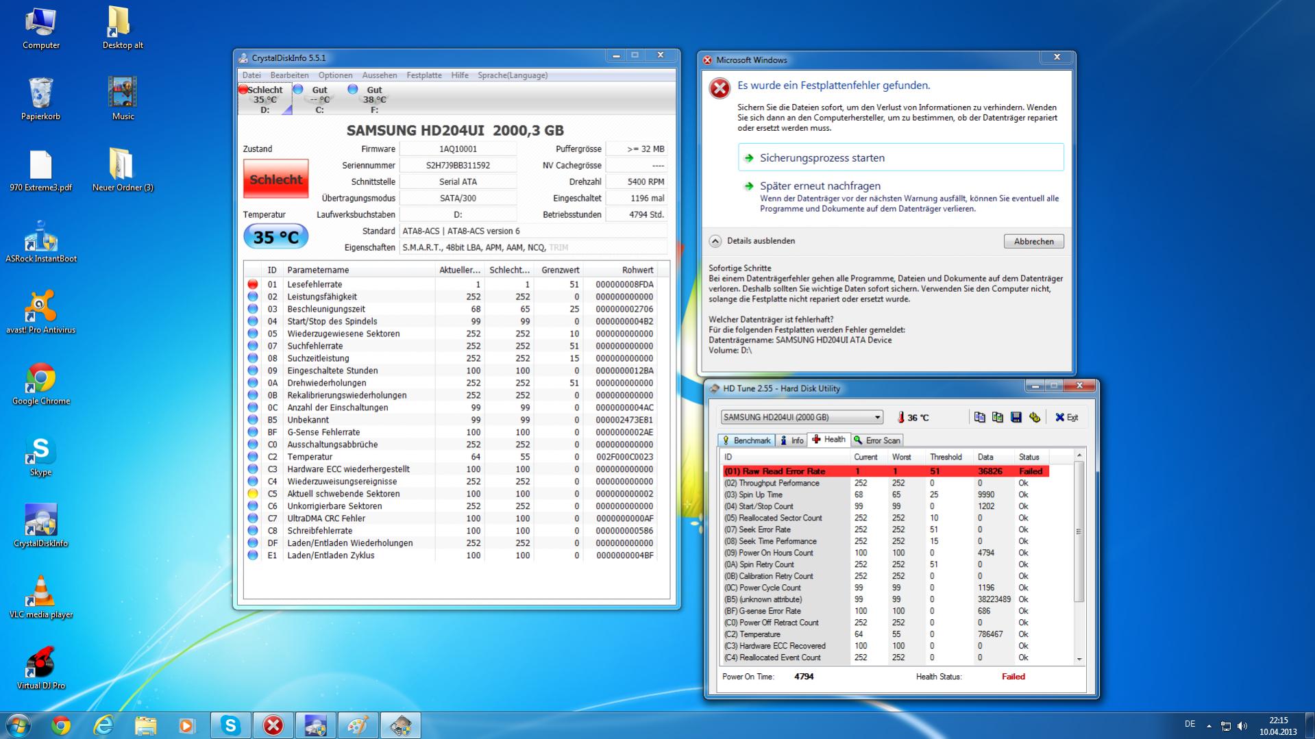Click the red status dot for Lesefehlerrate
Screen dimensions: 1315x739
click(253, 284)
